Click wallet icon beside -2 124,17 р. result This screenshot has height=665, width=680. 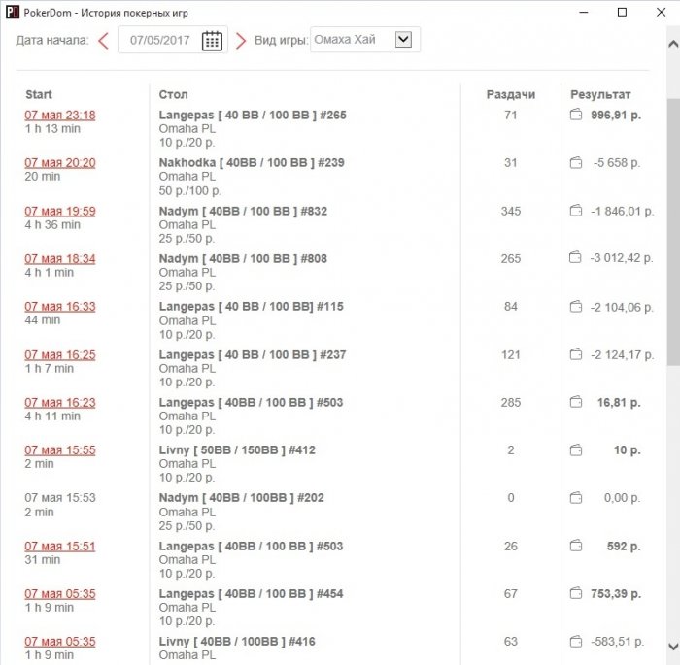[x=575, y=354]
